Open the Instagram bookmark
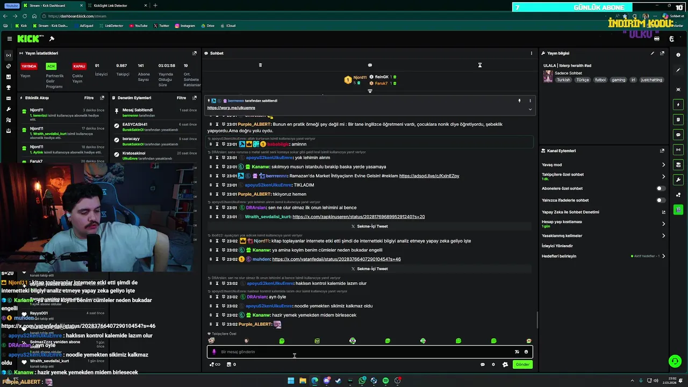Image resolution: width=688 pixels, height=387 pixels. (185, 26)
